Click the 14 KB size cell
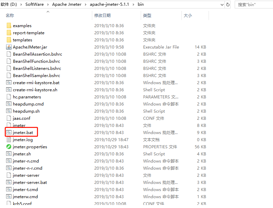This screenshot has width=273, height=208. [200, 47]
